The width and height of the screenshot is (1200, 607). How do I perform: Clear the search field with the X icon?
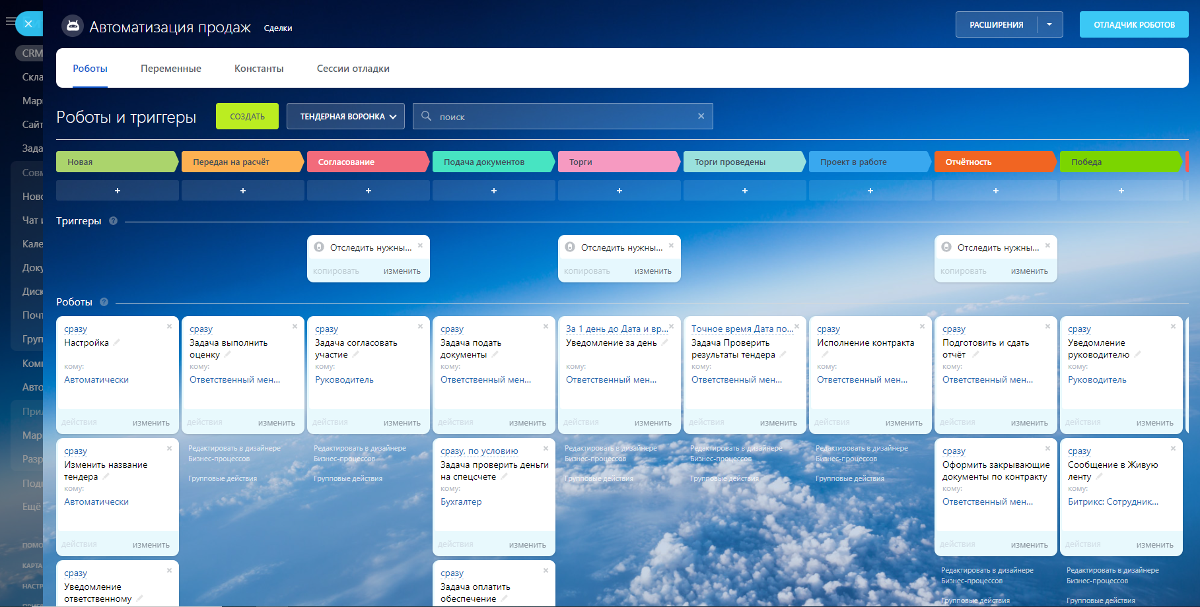click(701, 116)
